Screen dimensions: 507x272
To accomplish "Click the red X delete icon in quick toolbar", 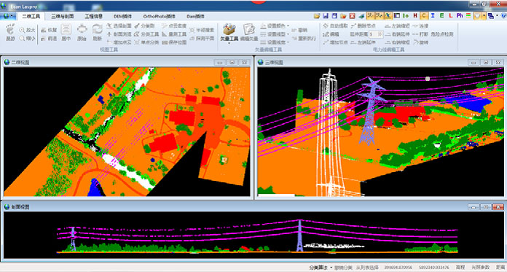I will (x=352, y=15).
